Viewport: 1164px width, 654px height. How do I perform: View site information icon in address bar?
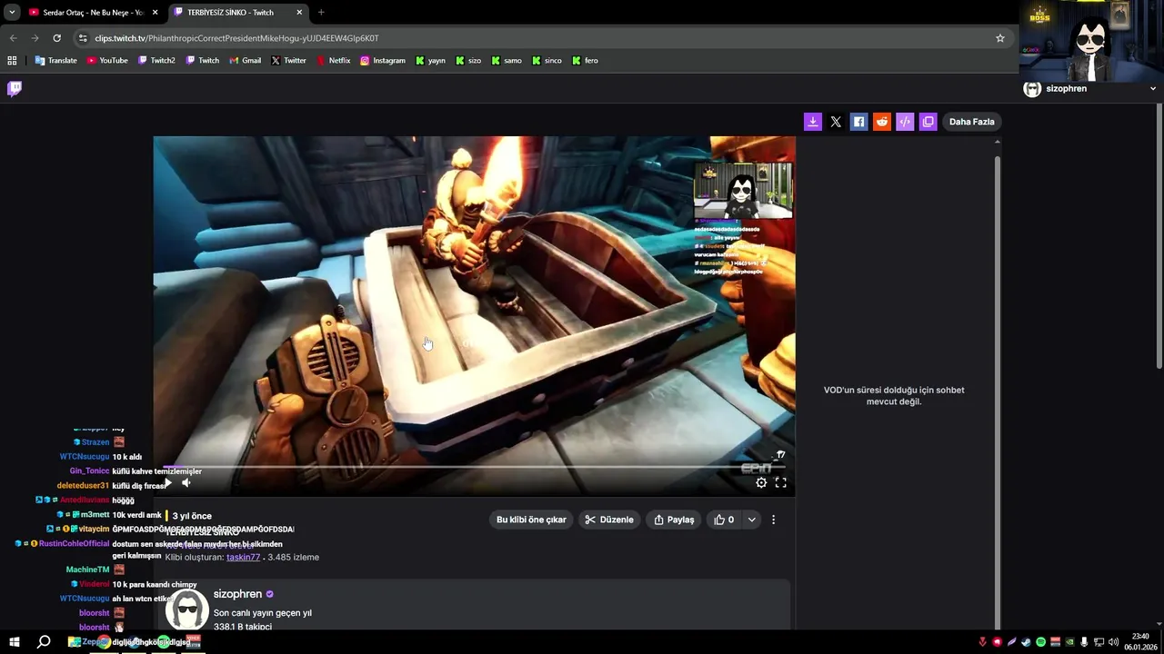83,38
